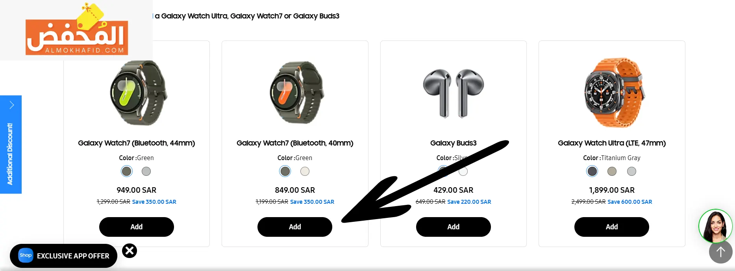Image resolution: width=735 pixels, height=271 pixels.
Task: Open Galaxy Watch7 (Bluetooth, 40mm) title link
Action: [295, 143]
